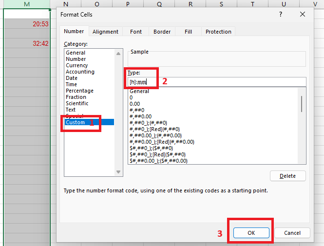Click cell showing 32:42
324x246 pixels.
coord(27,43)
